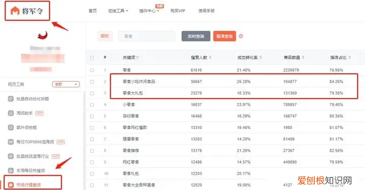Go to 首页 in top navigation
The image size is (365, 190).
[x=93, y=11]
